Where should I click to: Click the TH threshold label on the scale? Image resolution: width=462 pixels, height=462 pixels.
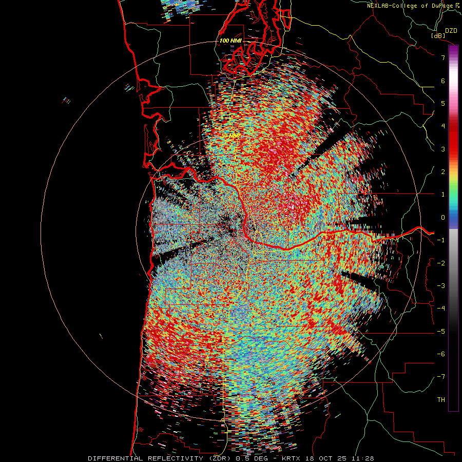[441, 400]
